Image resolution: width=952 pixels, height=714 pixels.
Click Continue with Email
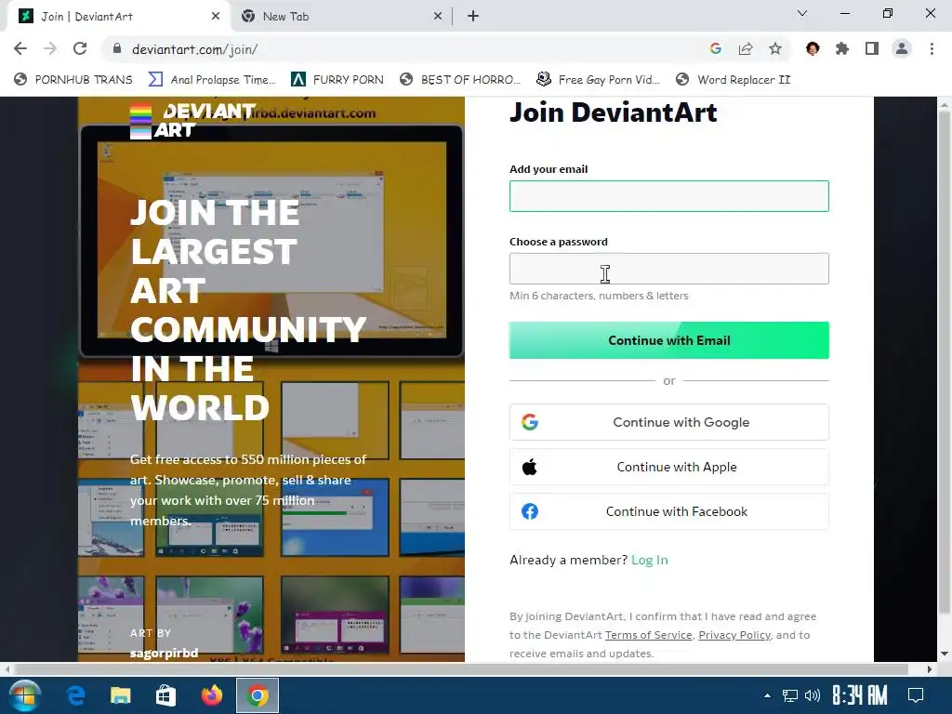pyautogui.click(x=669, y=340)
